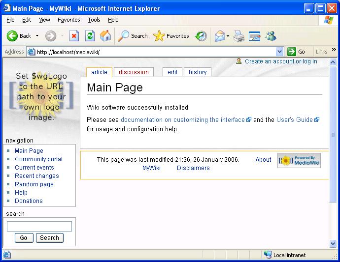340x262 pixels.
Task: Click the wiki sidebar Search button
Action: coord(50,238)
